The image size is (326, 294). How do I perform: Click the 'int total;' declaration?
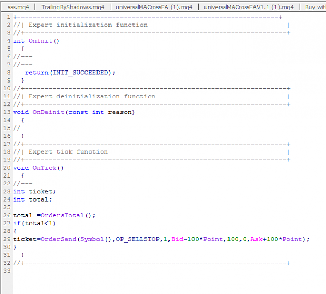point(32,199)
